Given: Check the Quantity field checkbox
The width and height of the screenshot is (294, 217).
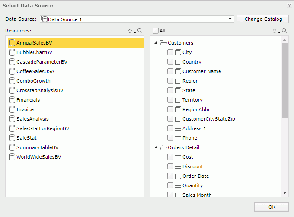Looking at the screenshot, I should click(170, 185).
